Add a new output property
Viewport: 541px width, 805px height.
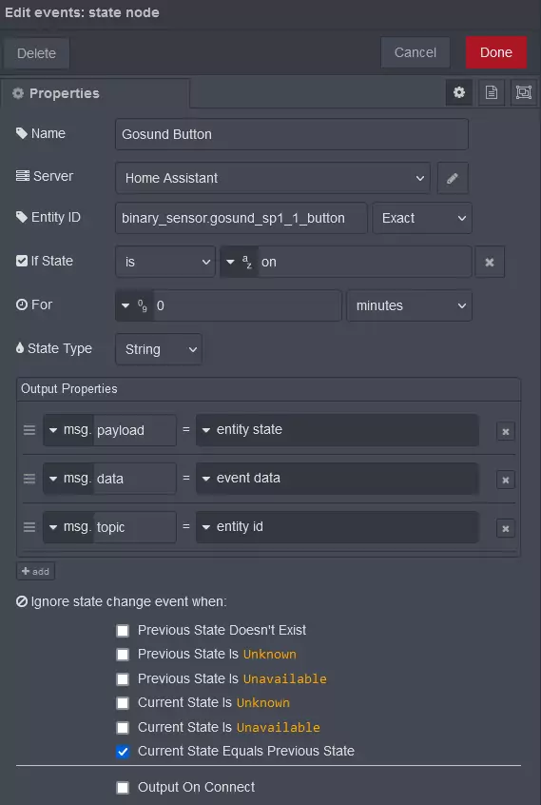[x=35, y=571]
